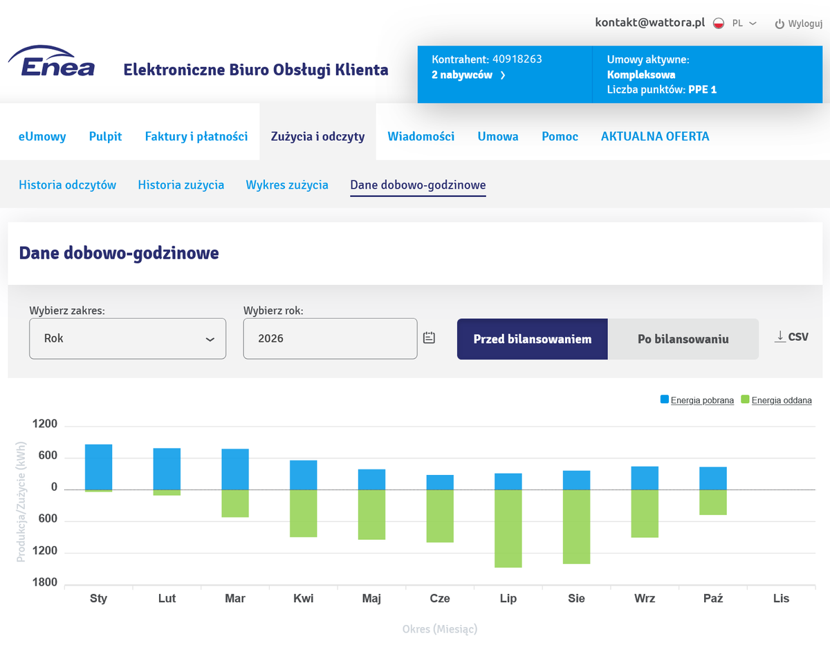Open the calendar icon beside year field

429,338
